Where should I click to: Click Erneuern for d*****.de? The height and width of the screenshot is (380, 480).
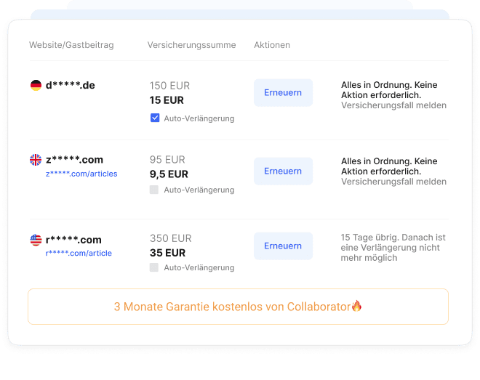click(283, 92)
